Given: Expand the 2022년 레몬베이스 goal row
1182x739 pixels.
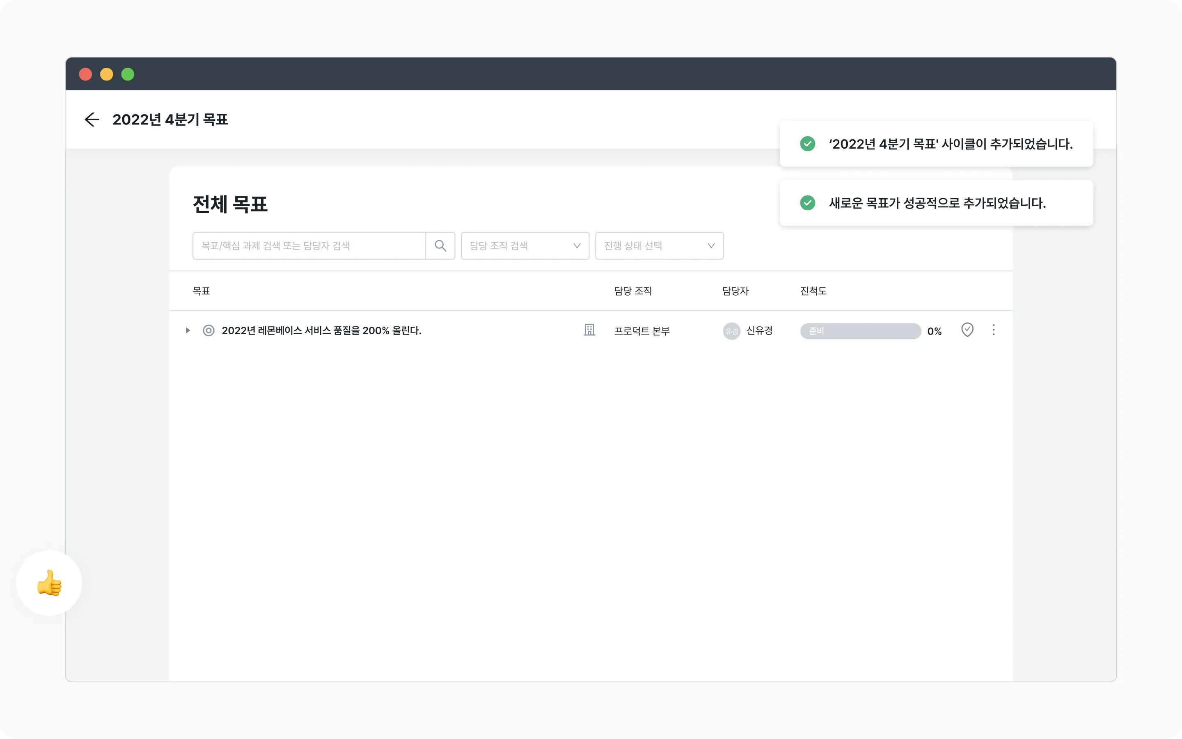Looking at the screenshot, I should [188, 331].
